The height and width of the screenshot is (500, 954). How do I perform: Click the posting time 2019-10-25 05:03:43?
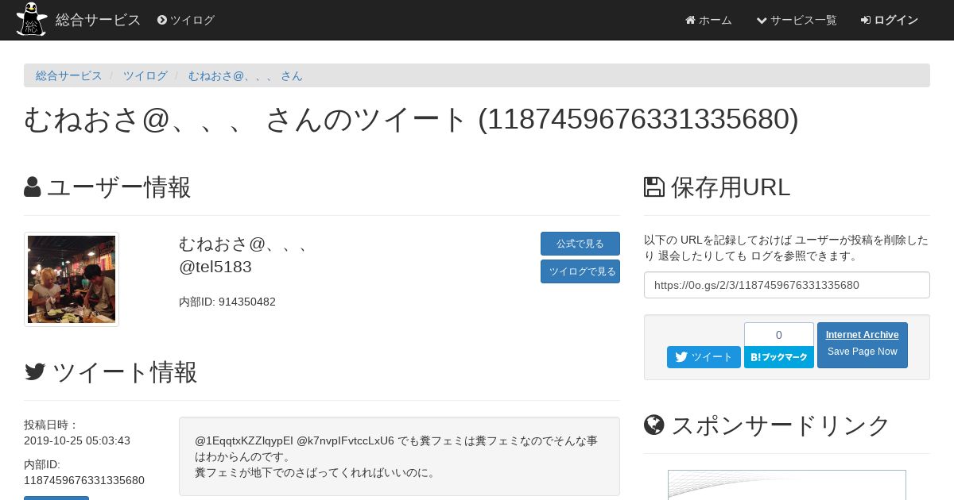[x=77, y=440]
